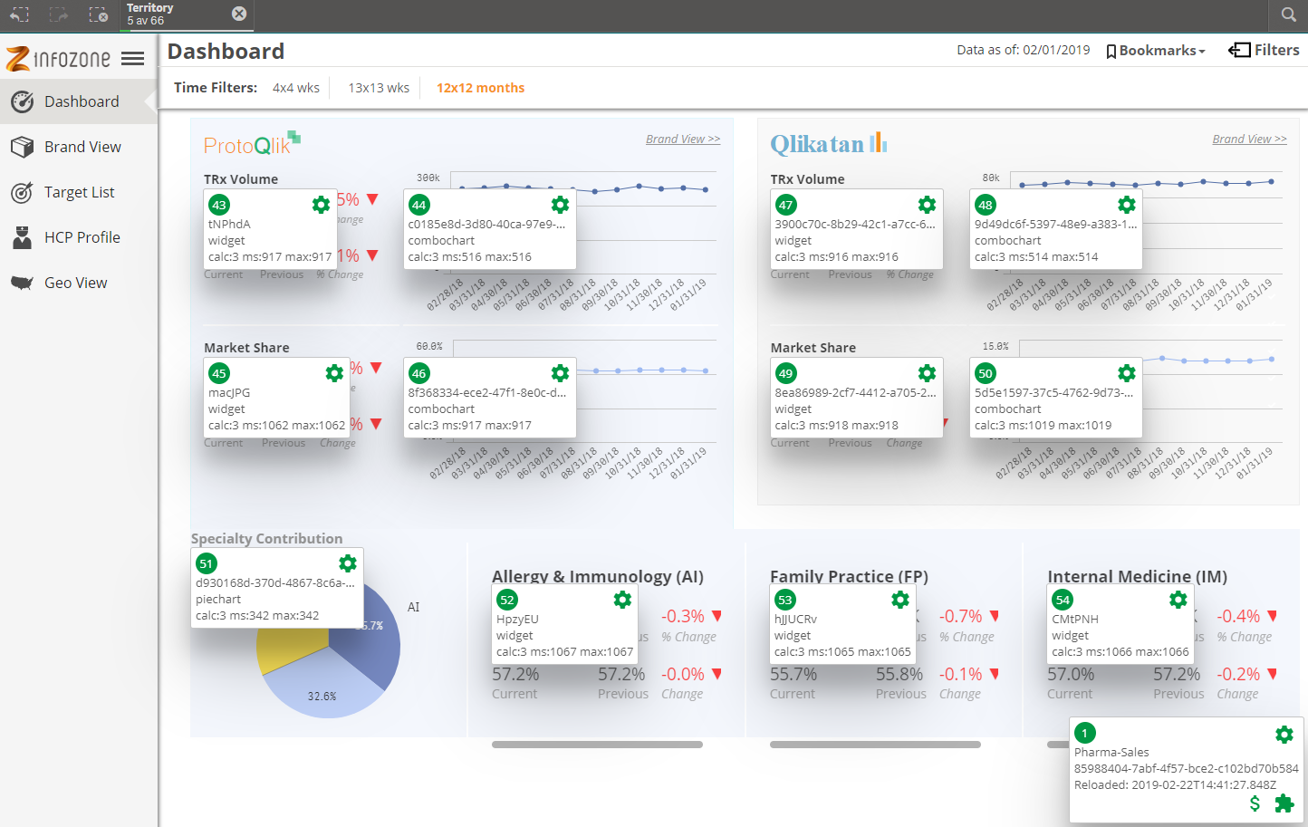This screenshot has height=827, width=1308.
Task: Click the Specialty Contribution title
Action: coord(266,538)
